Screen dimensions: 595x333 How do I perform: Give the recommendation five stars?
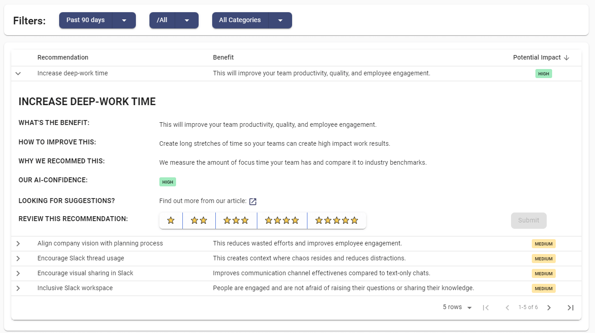tap(336, 220)
